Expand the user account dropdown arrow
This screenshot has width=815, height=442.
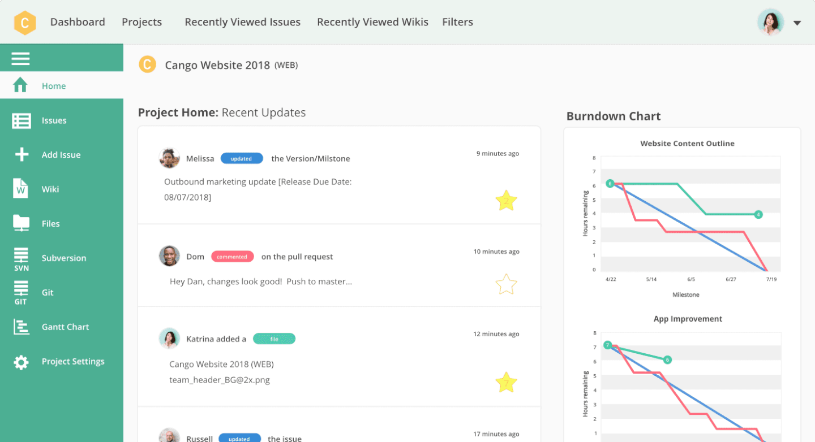(797, 23)
